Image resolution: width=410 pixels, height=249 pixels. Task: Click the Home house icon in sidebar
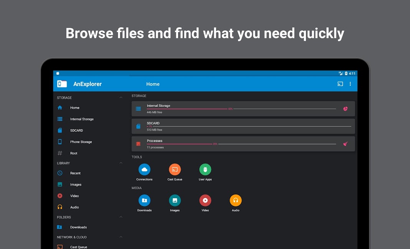[60, 108]
